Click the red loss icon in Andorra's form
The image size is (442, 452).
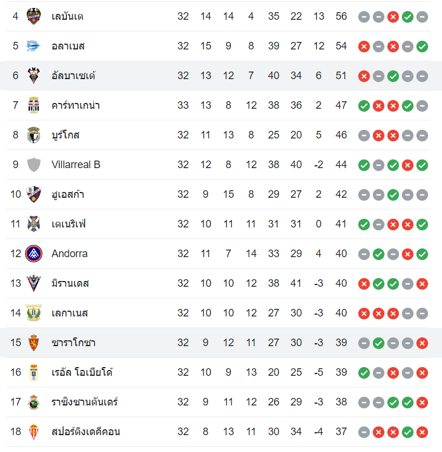point(408,254)
